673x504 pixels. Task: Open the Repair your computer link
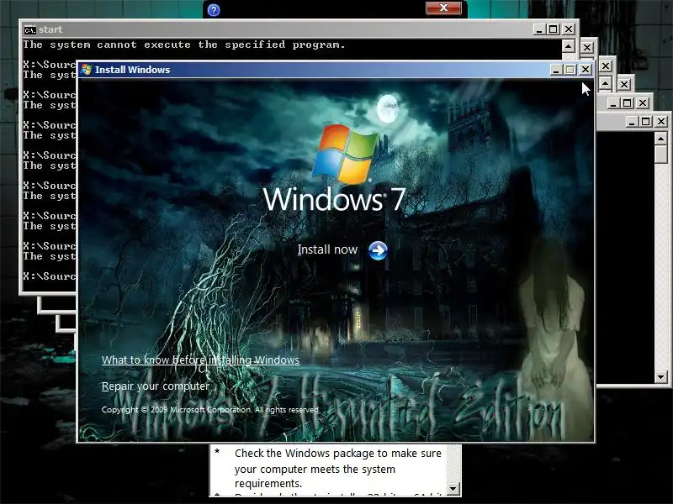point(156,386)
